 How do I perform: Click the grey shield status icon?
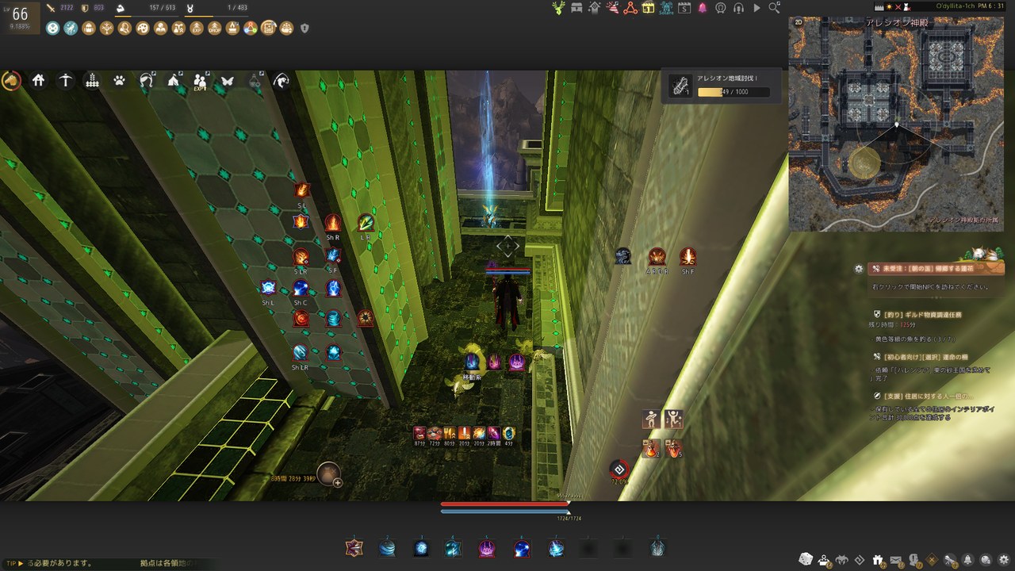304,28
